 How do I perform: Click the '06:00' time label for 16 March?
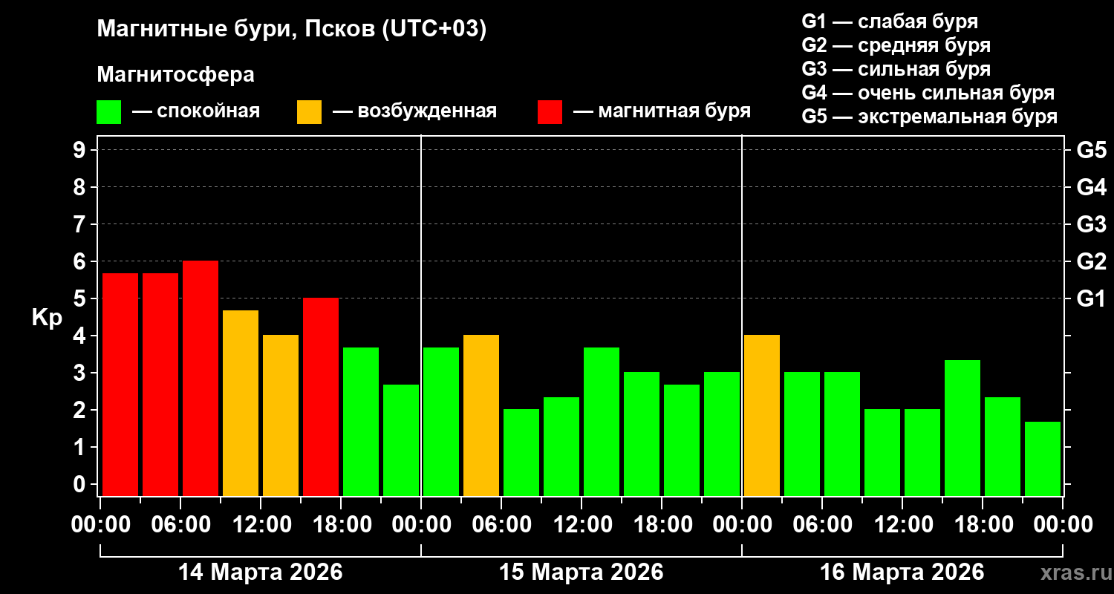point(822,525)
